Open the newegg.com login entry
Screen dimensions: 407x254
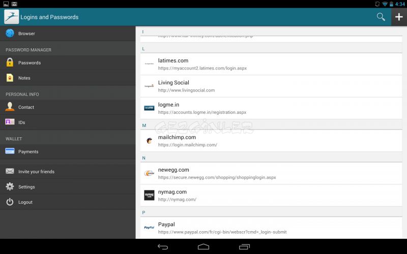[271, 173]
